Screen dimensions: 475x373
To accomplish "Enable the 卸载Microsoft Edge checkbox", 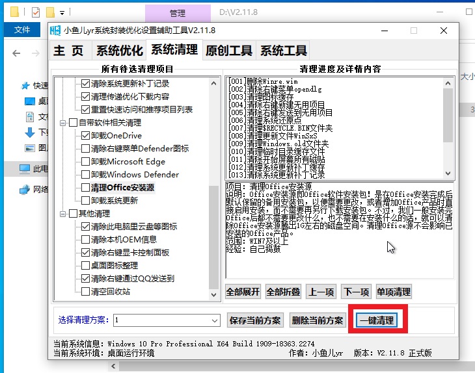I will [x=85, y=162].
